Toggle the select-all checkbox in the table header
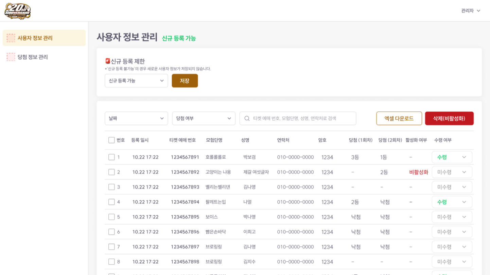This screenshot has width=490, height=275. pos(111,140)
